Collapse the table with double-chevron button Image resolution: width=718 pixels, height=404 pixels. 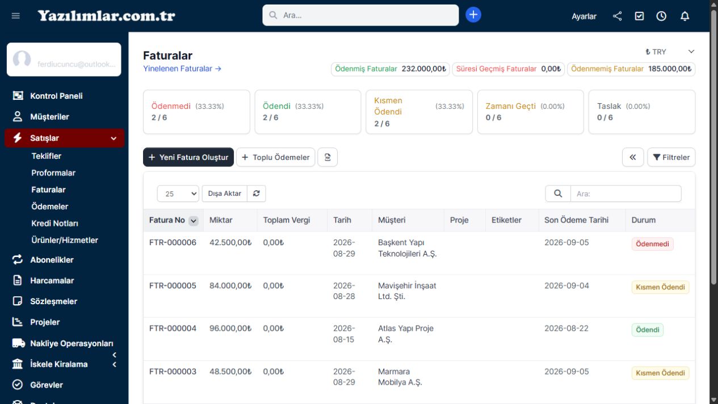633,157
